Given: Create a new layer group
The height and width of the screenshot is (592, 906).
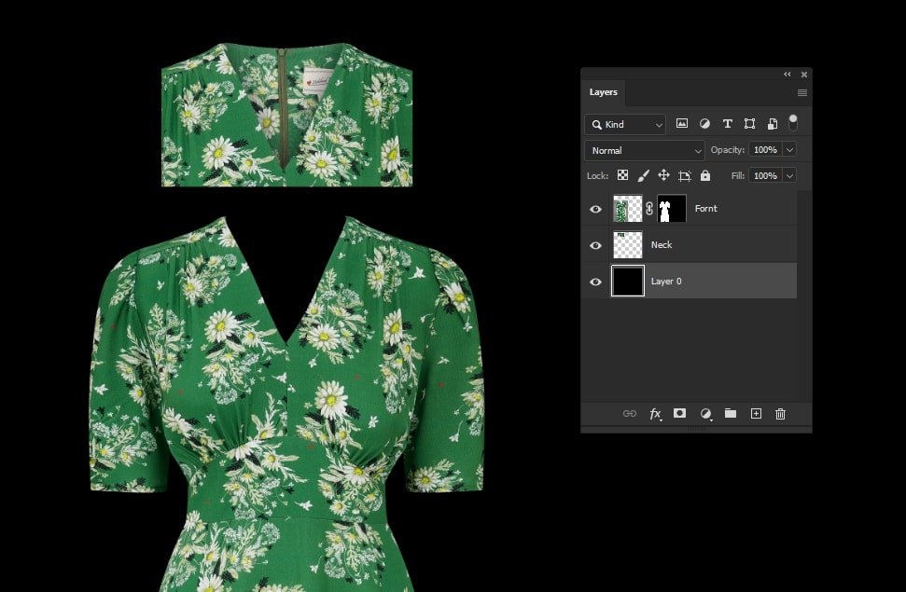Looking at the screenshot, I should click(x=731, y=413).
